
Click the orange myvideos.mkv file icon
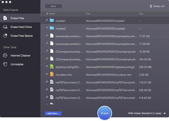52,74
